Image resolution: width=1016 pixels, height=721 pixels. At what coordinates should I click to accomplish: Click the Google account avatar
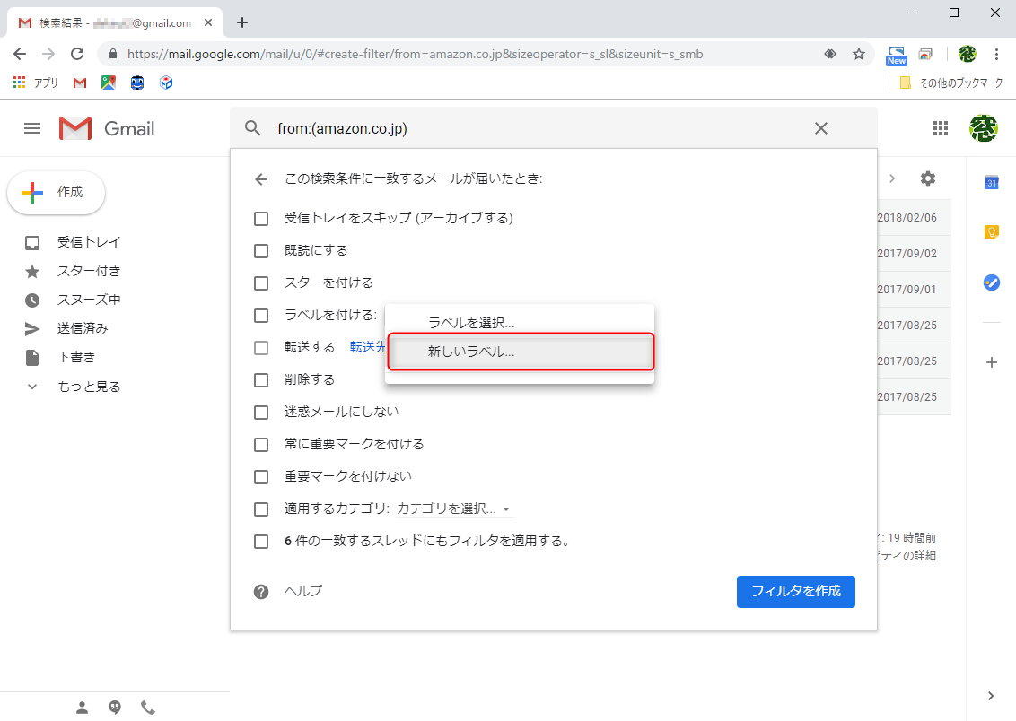click(x=984, y=128)
